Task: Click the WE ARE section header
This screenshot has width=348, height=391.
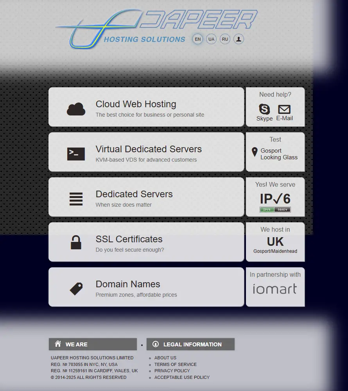Action: tap(93, 344)
